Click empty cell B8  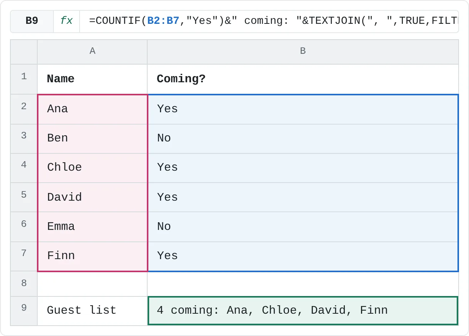click(x=303, y=284)
